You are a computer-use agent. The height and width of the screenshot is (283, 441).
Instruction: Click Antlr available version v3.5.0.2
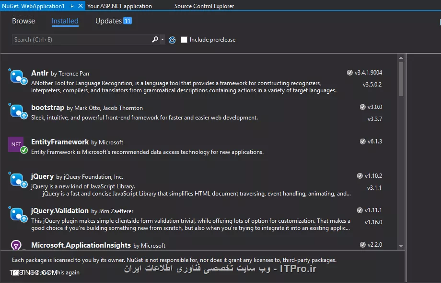pyautogui.click(x=372, y=85)
